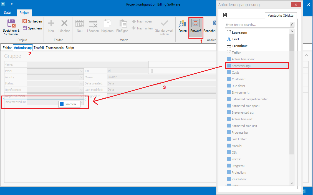
Task: Expand the Priority combo box
Action: [81, 77]
